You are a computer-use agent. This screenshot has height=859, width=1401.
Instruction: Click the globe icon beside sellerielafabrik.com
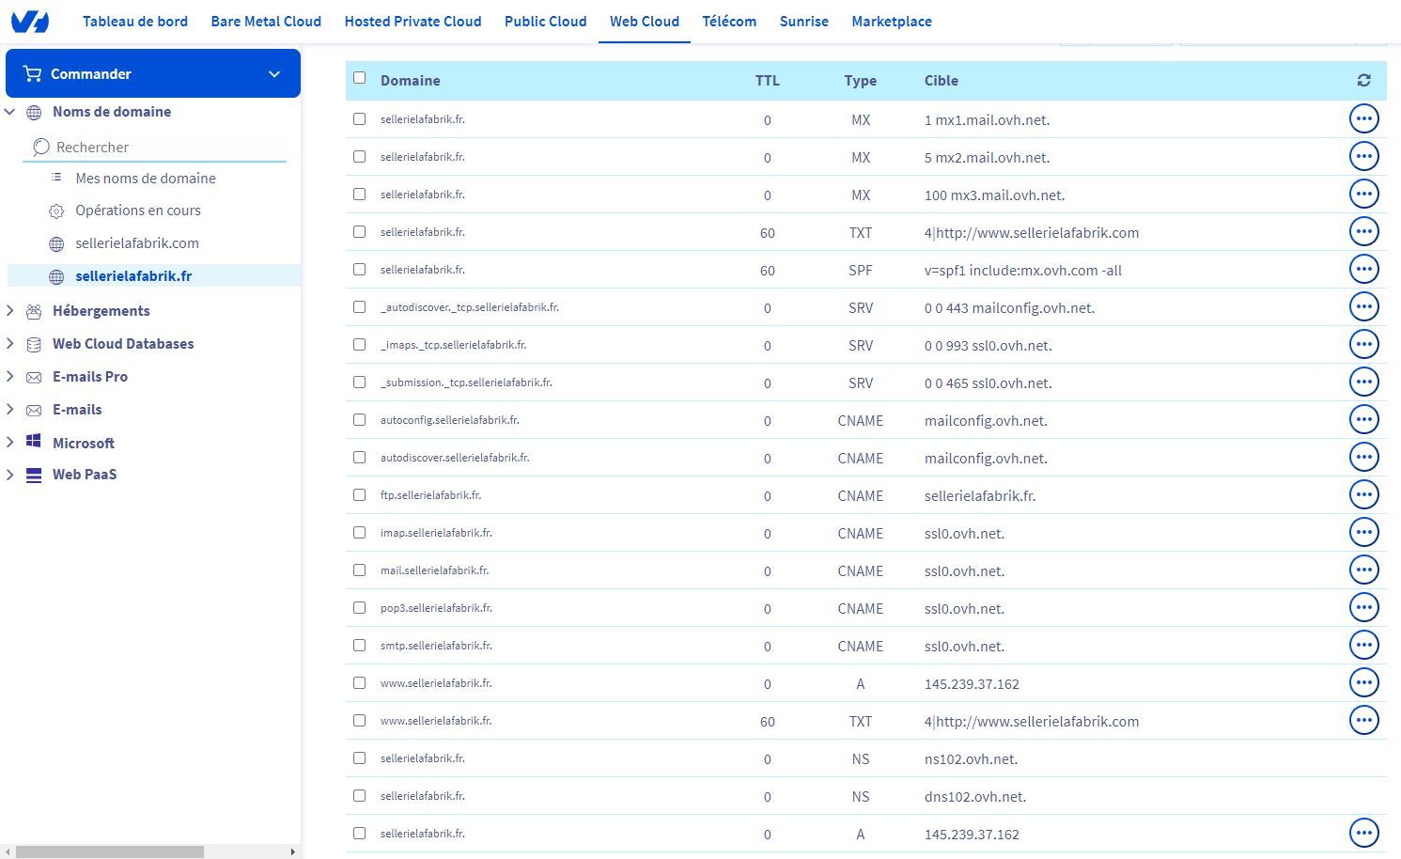(x=56, y=244)
